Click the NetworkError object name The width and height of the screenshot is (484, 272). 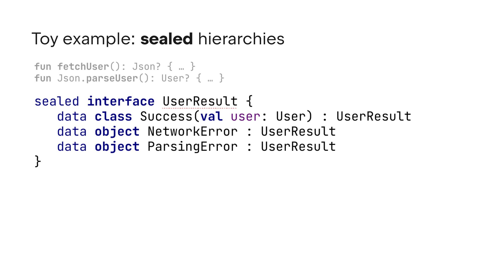[193, 131]
